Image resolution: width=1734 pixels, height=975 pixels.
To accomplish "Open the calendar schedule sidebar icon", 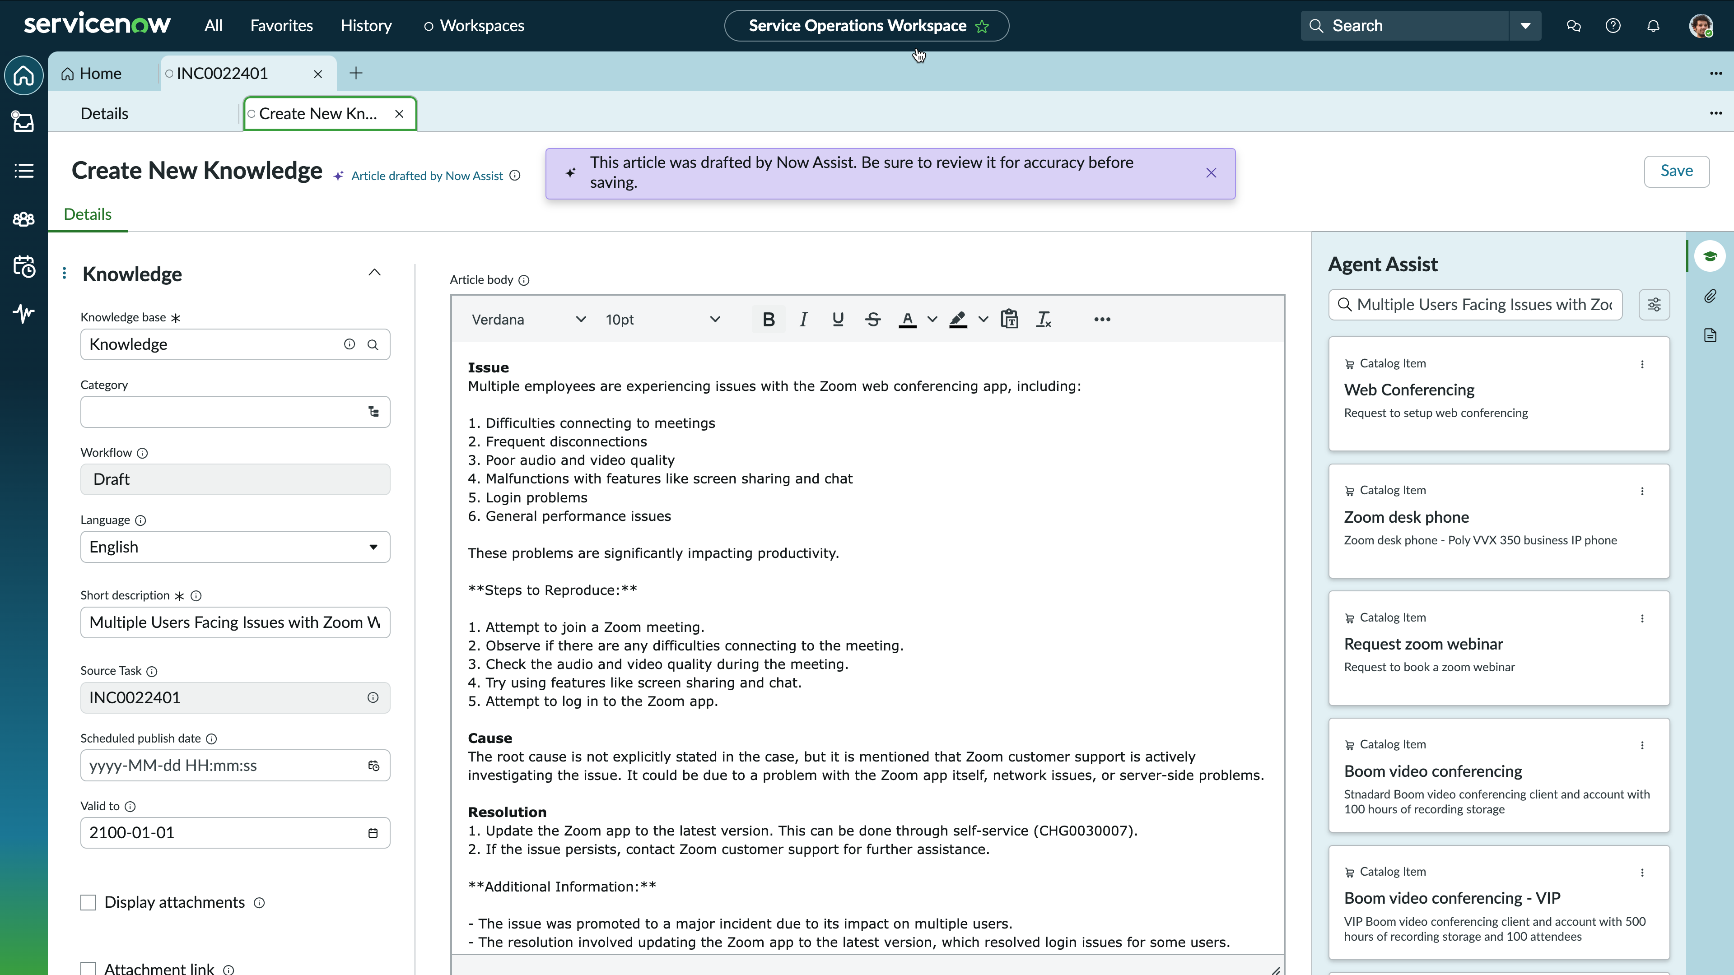I will (x=23, y=266).
